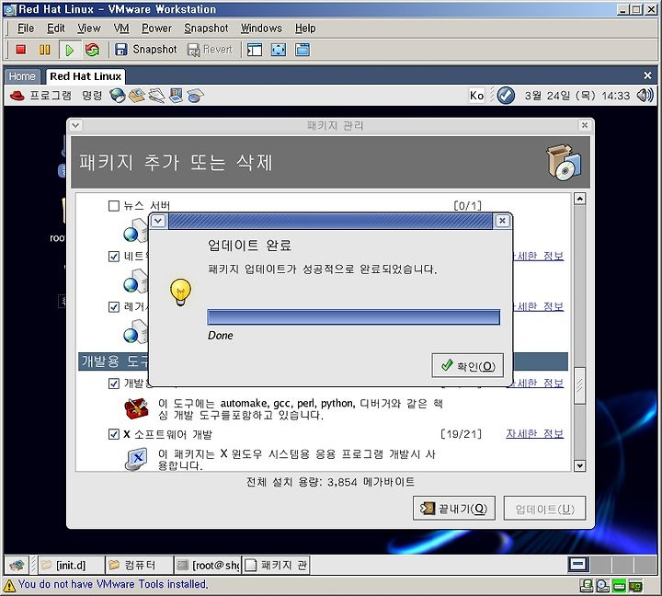The height and width of the screenshot is (596, 662).
Task: Open the Edit menu
Action: pyautogui.click(x=56, y=29)
